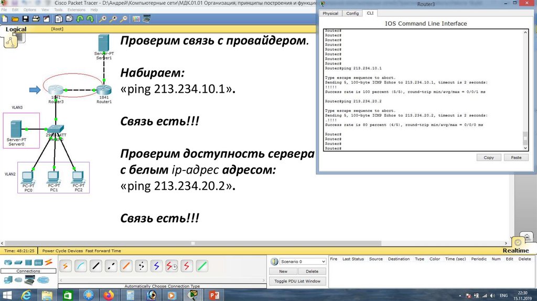Select the Connections lightning category
Viewport: 537px width, 301px height.
49,262
